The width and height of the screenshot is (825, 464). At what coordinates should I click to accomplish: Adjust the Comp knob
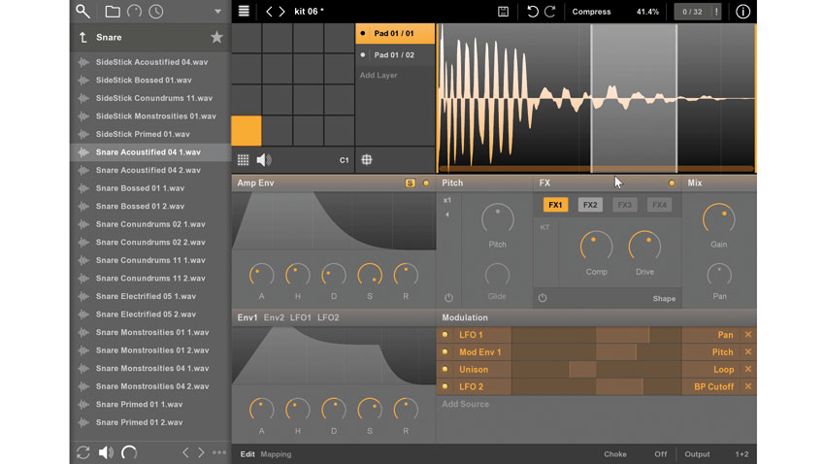[x=596, y=247]
